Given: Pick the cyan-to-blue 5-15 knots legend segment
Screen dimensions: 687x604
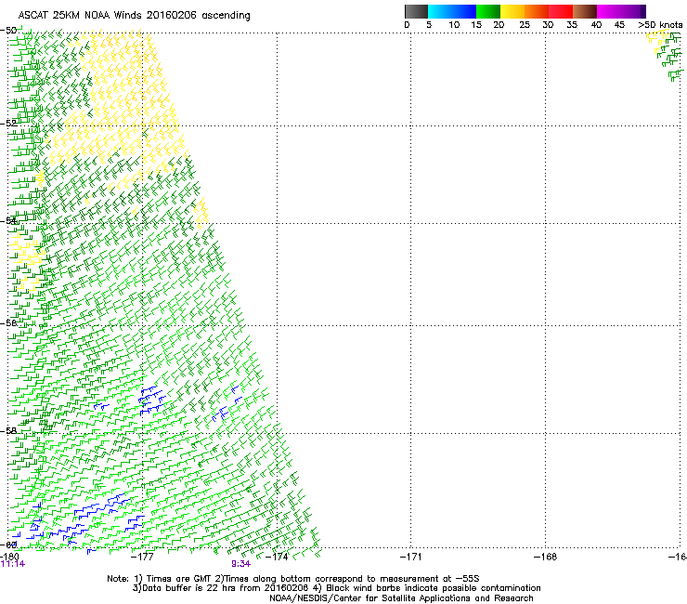Looking at the screenshot, I should tap(452, 11).
